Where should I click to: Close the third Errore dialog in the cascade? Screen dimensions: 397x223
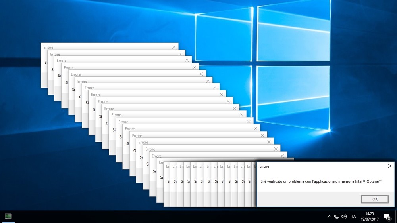187,60
